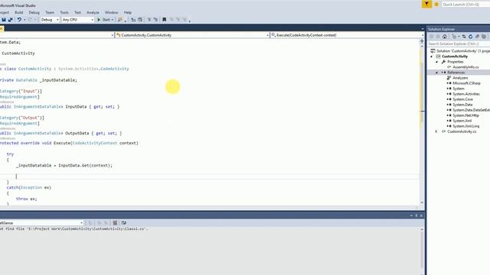Select the Microsoft.CSharp reference
490x275 pixels.
click(466, 83)
